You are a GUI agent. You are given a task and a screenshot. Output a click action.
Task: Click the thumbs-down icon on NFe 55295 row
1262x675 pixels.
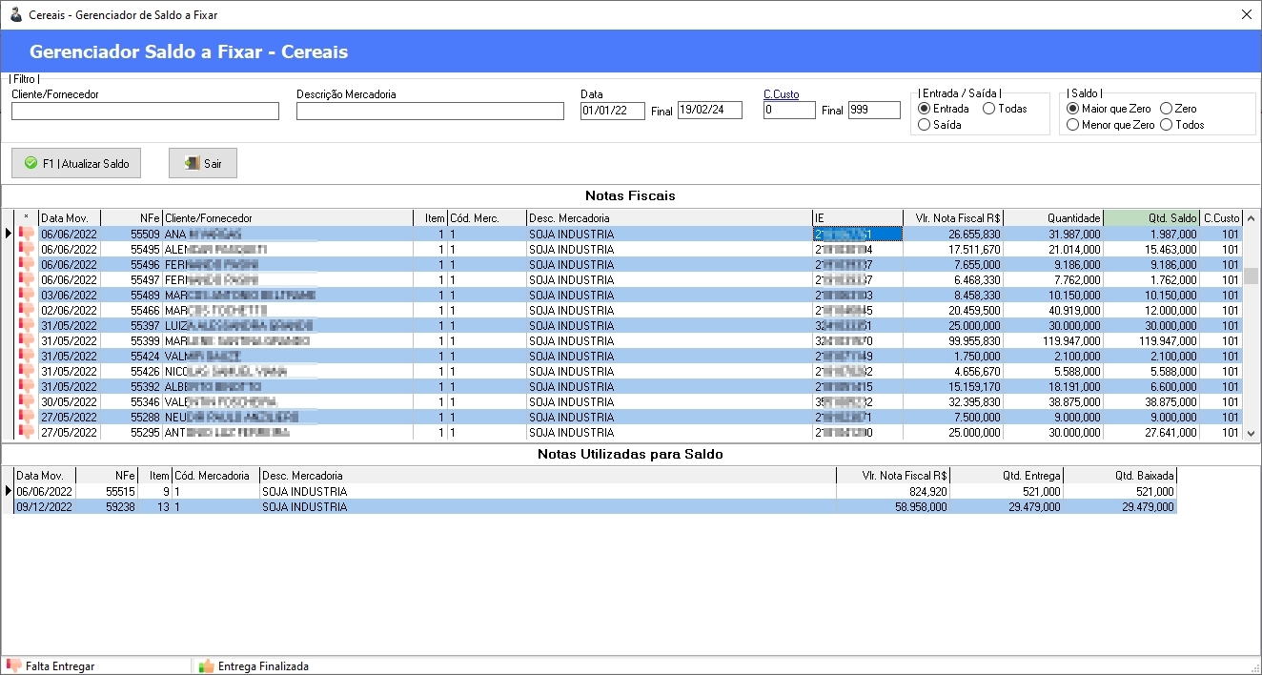26,432
